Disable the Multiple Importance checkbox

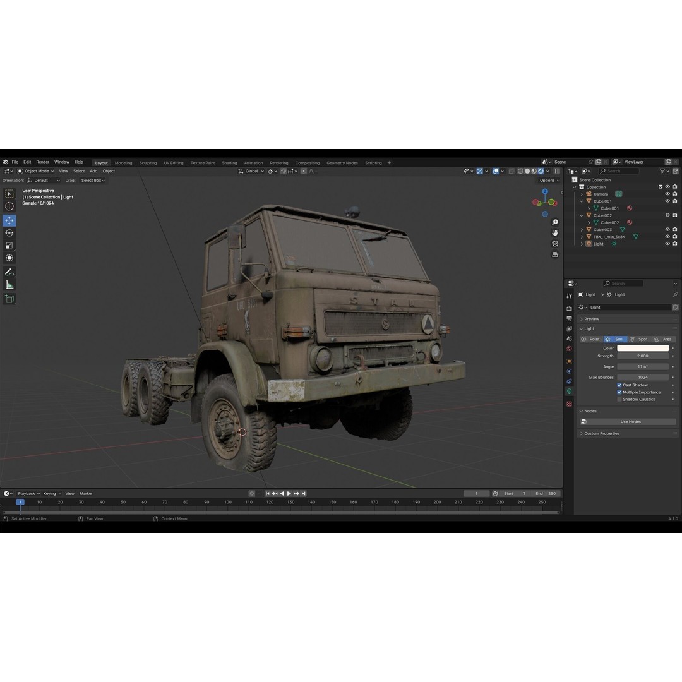tap(619, 392)
